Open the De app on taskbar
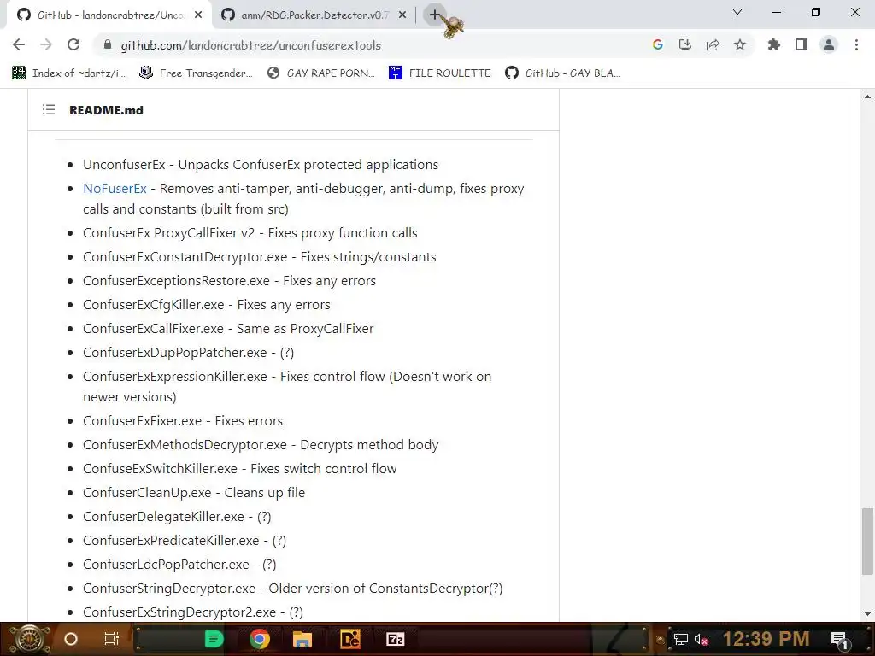 coord(349,639)
